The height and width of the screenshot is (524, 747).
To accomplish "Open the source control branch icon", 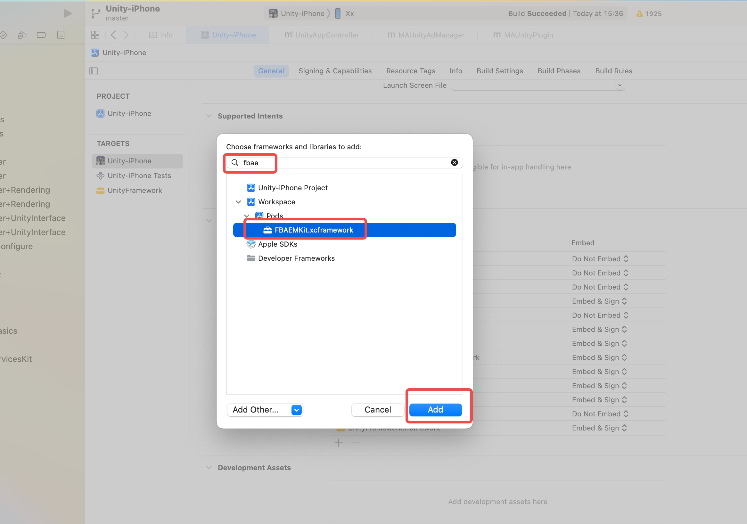I will click(x=96, y=13).
